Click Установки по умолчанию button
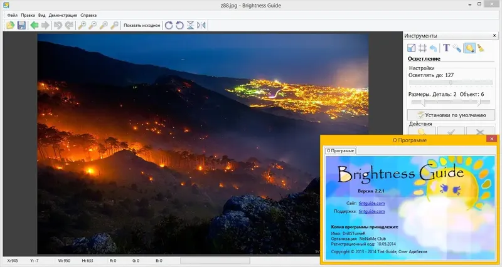Screen dimensions: 502x267 451,115
